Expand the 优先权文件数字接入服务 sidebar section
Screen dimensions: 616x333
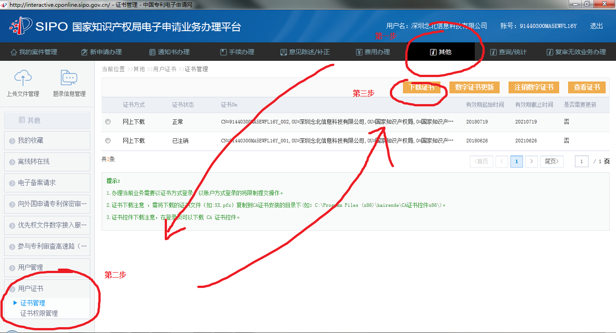[x=47, y=225]
